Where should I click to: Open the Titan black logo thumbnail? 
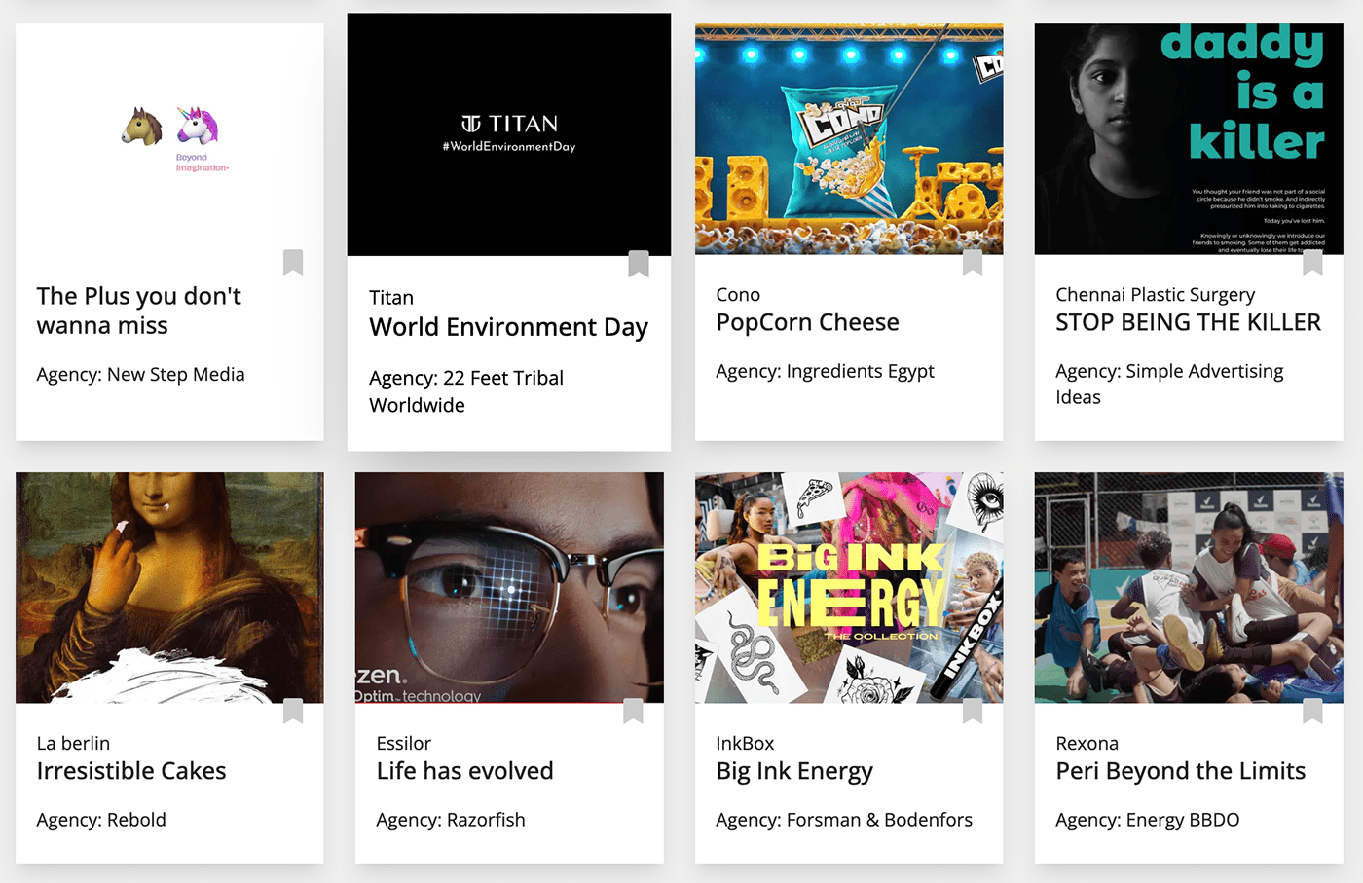[509, 134]
